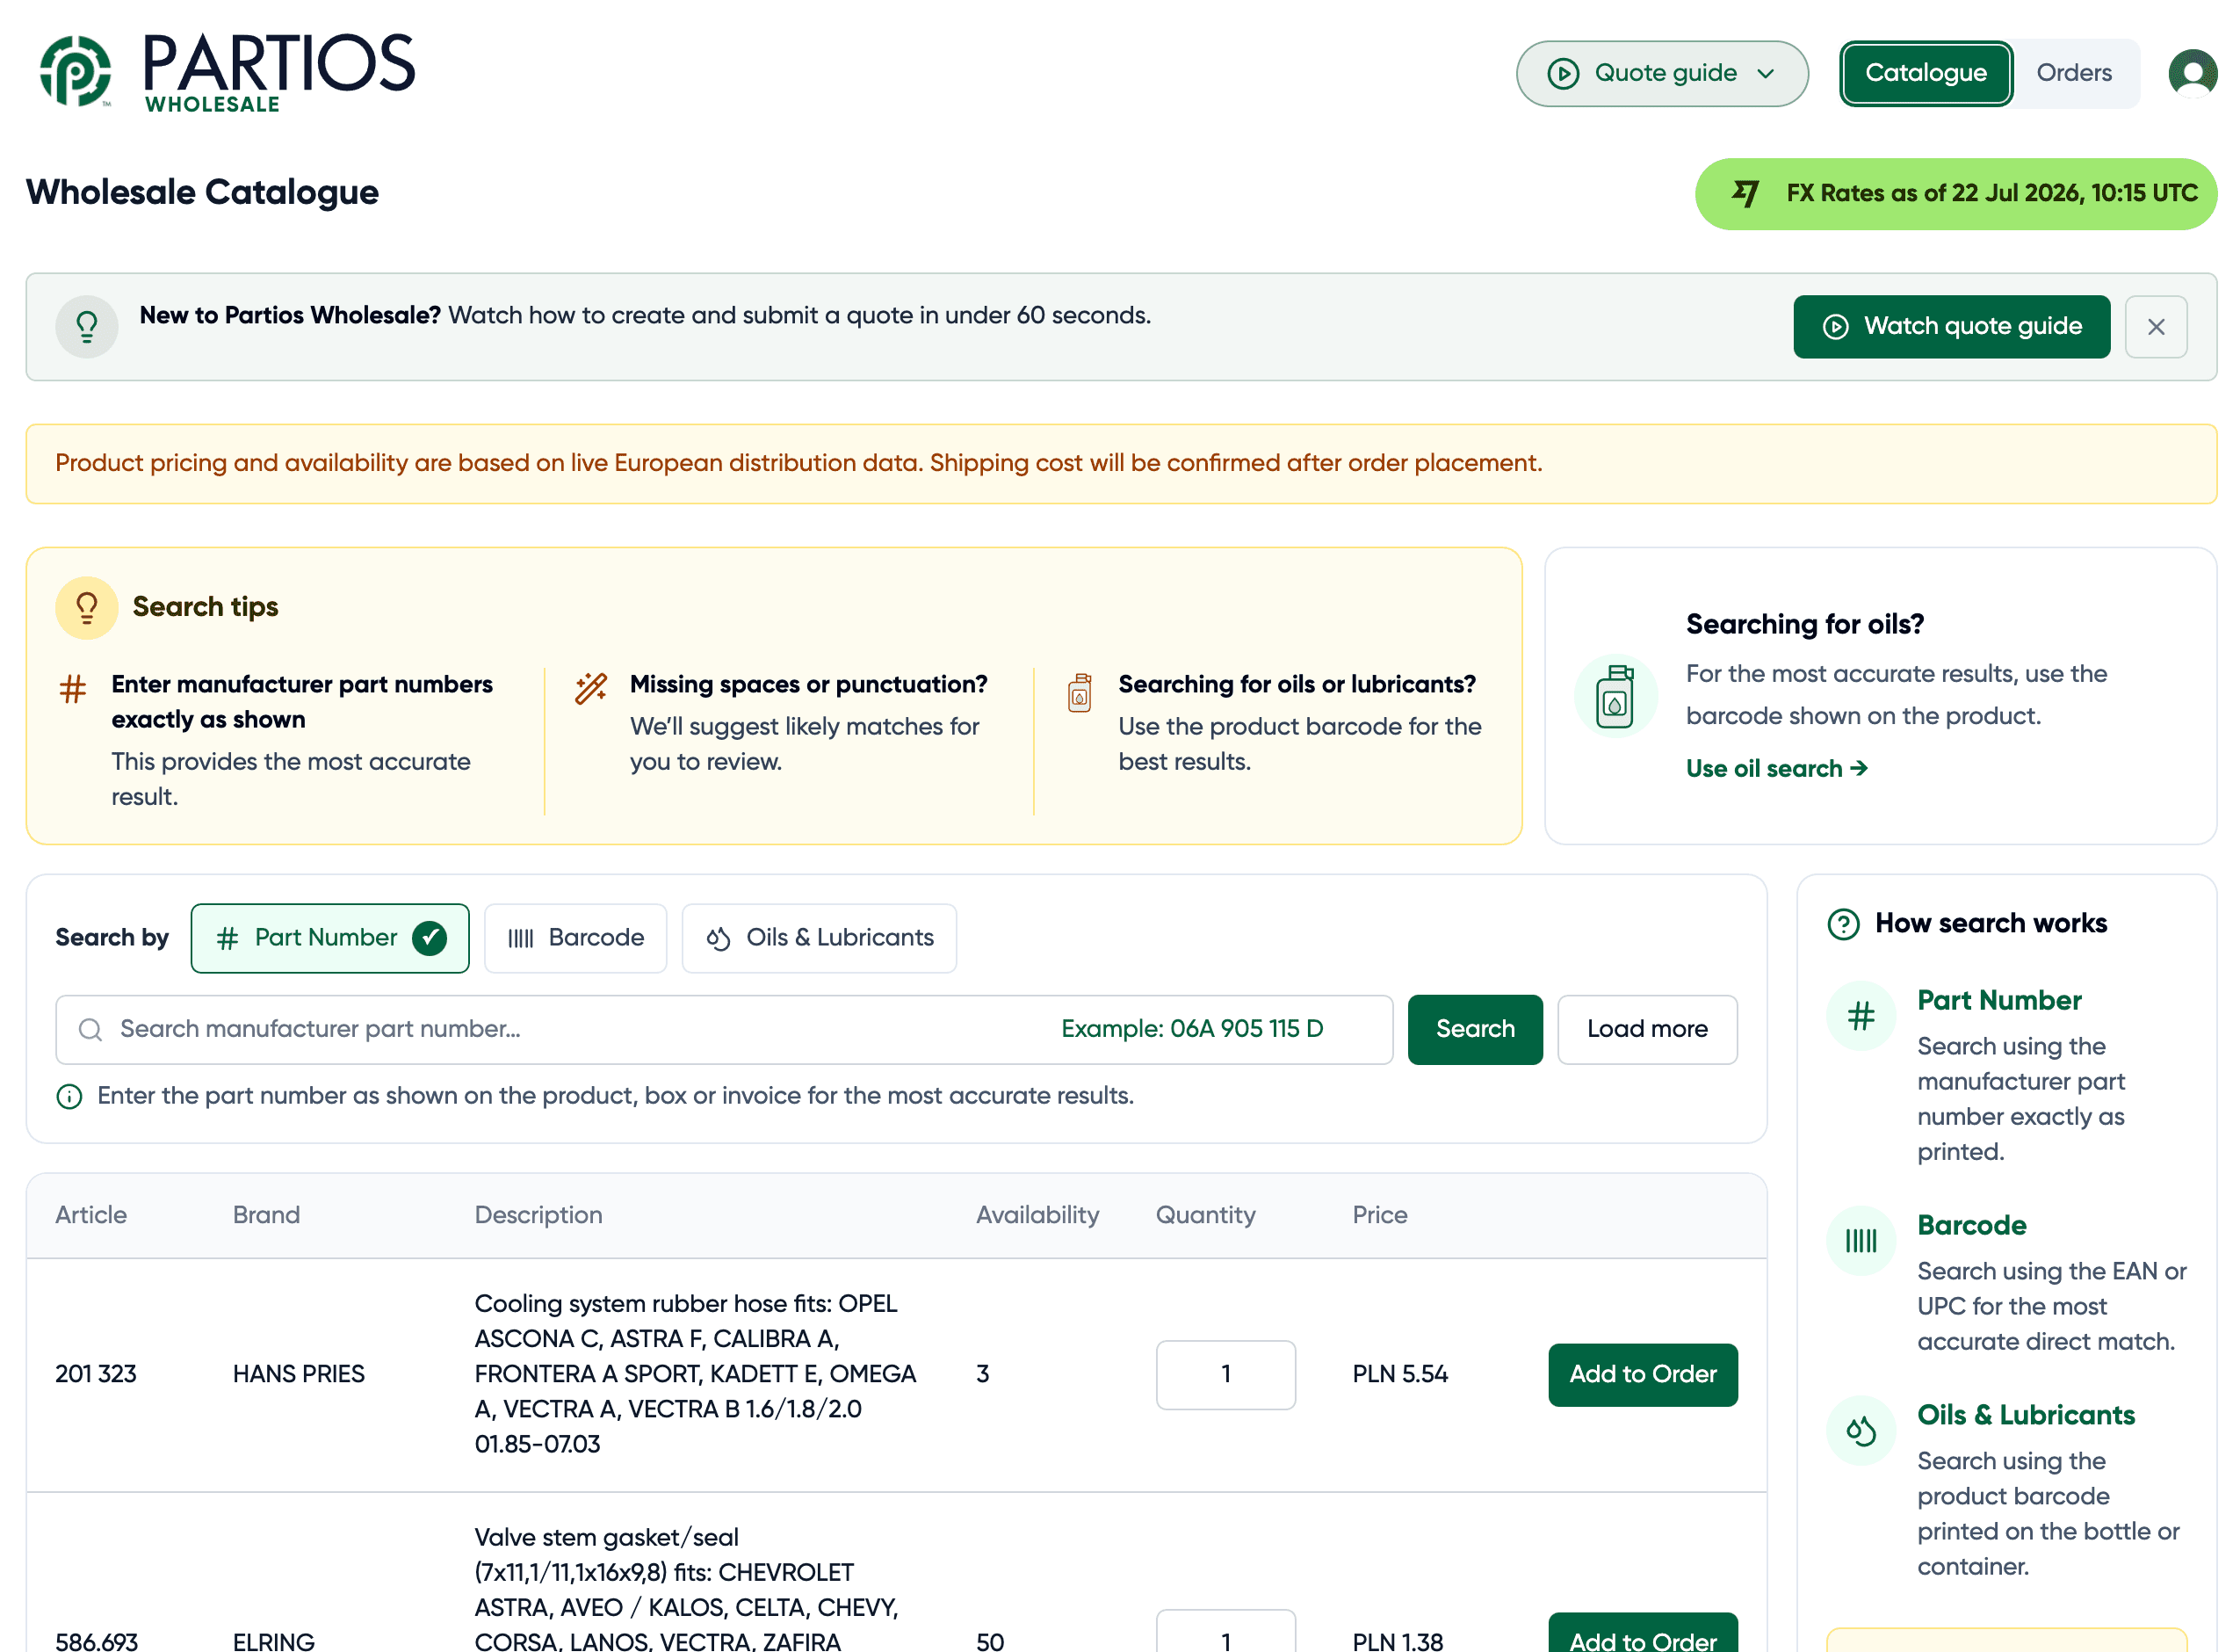
Task: Click the Availability column header
Action: [1037, 1214]
